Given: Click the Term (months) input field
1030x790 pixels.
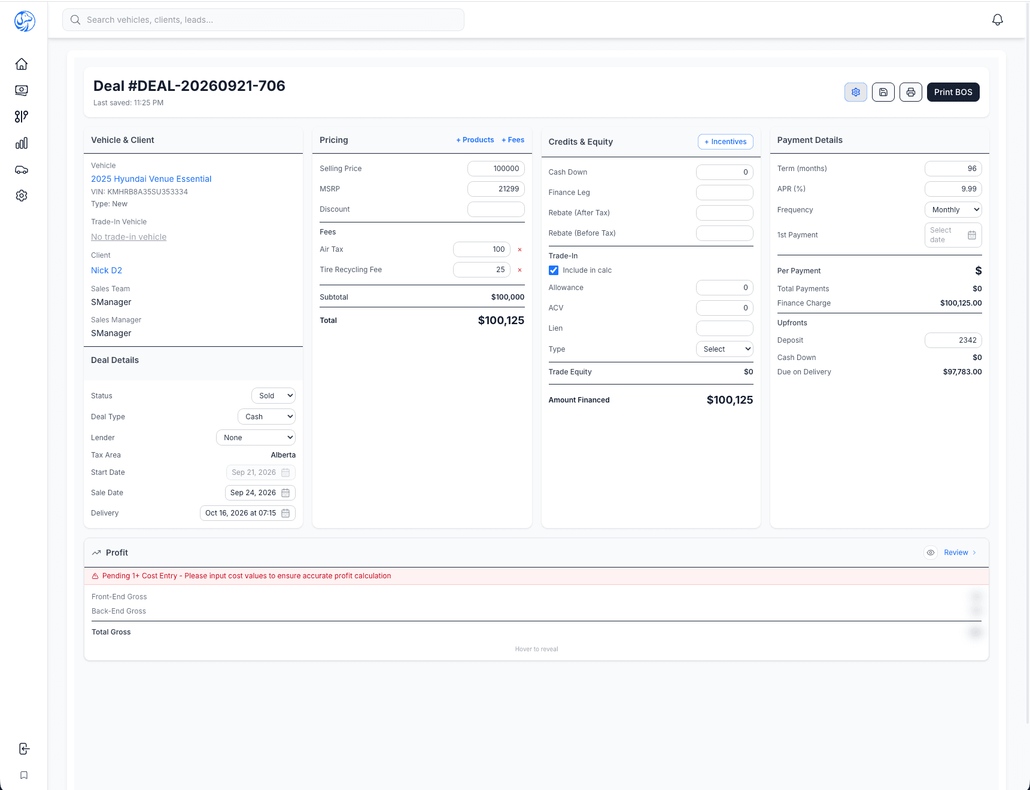Looking at the screenshot, I should (953, 169).
